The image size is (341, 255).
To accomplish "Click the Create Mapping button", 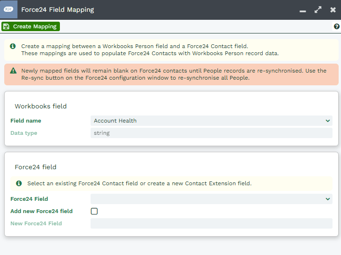I will (31, 26).
